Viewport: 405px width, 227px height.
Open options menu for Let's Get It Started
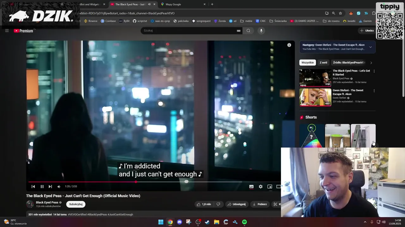click(374, 71)
